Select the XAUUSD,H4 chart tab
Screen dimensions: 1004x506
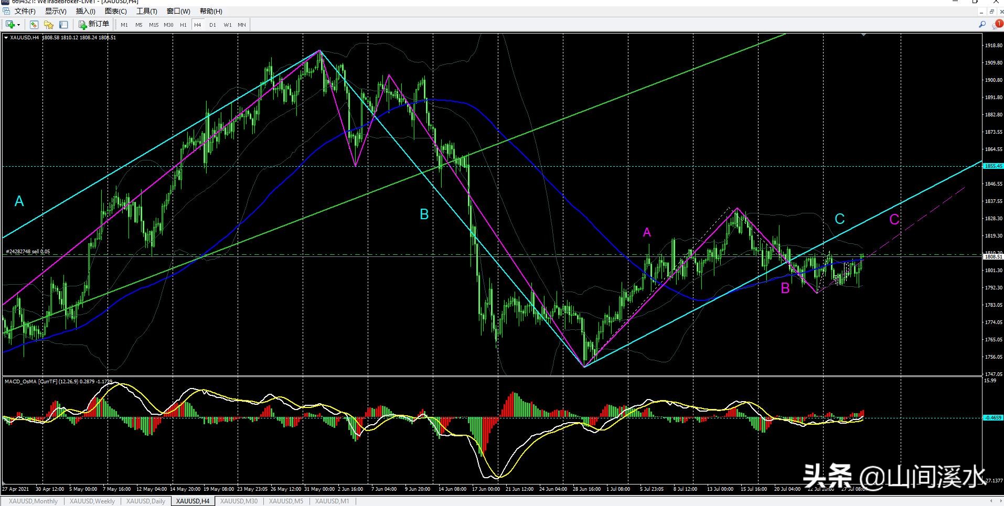193,501
